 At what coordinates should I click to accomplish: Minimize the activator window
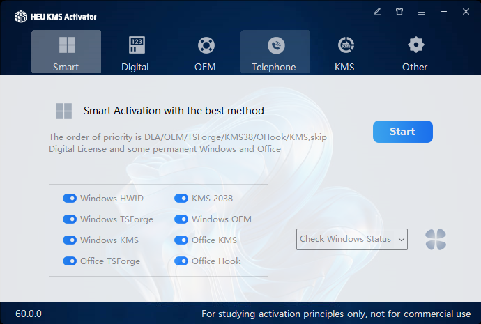pyautogui.click(x=444, y=12)
